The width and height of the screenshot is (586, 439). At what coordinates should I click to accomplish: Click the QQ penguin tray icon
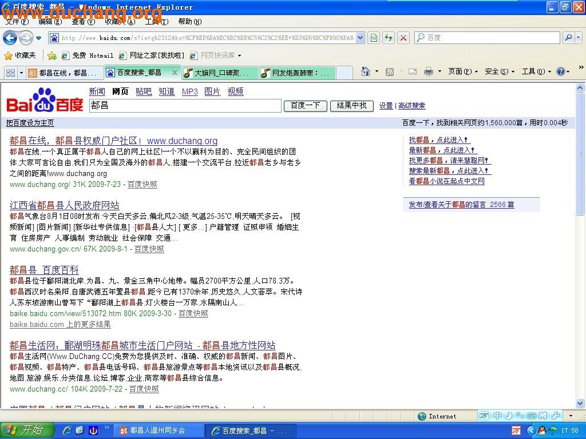pyautogui.click(x=542, y=431)
